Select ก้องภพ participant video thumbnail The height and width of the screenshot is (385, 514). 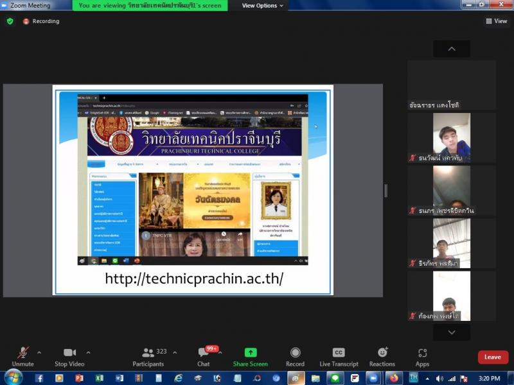tap(452, 296)
